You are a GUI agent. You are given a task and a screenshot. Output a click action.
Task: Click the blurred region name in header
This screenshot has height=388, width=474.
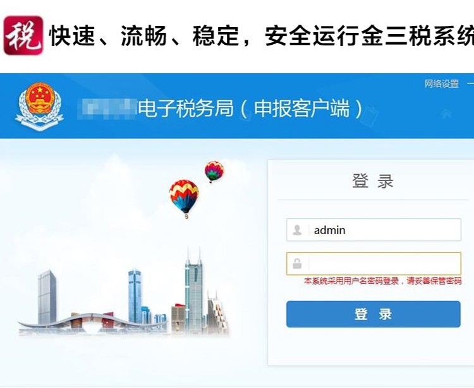(107, 109)
